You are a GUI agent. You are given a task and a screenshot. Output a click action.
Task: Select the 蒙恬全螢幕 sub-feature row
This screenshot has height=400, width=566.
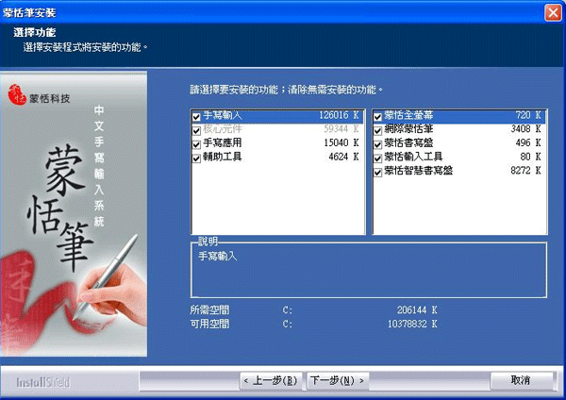click(x=459, y=116)
